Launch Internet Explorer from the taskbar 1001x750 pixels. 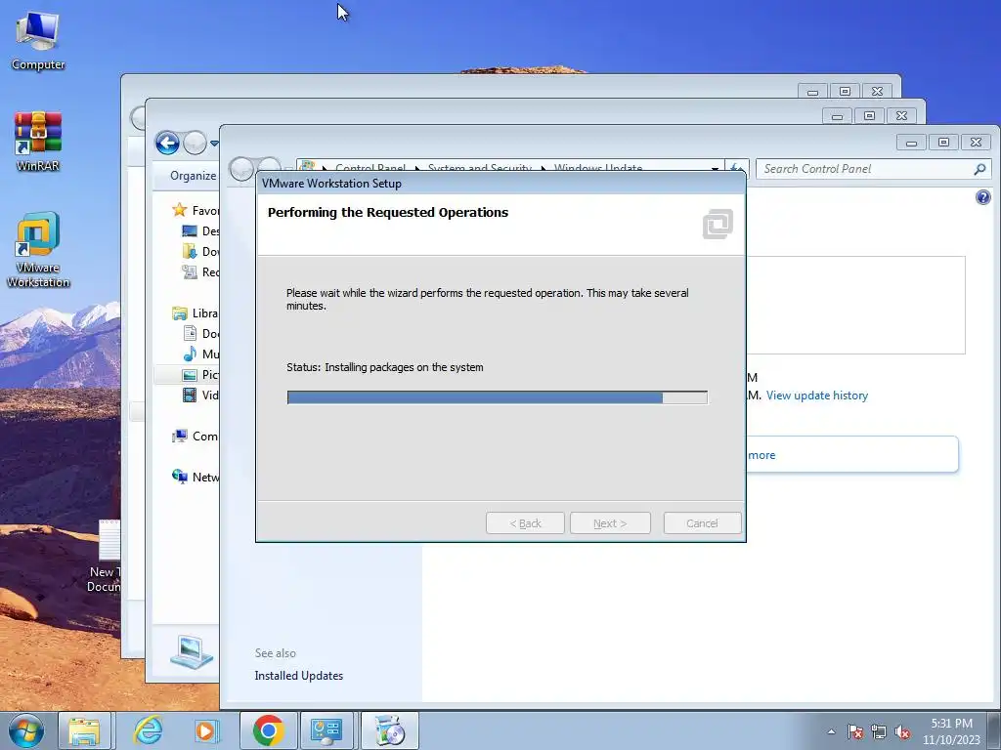pyautogui.click(x=149, y=730)
